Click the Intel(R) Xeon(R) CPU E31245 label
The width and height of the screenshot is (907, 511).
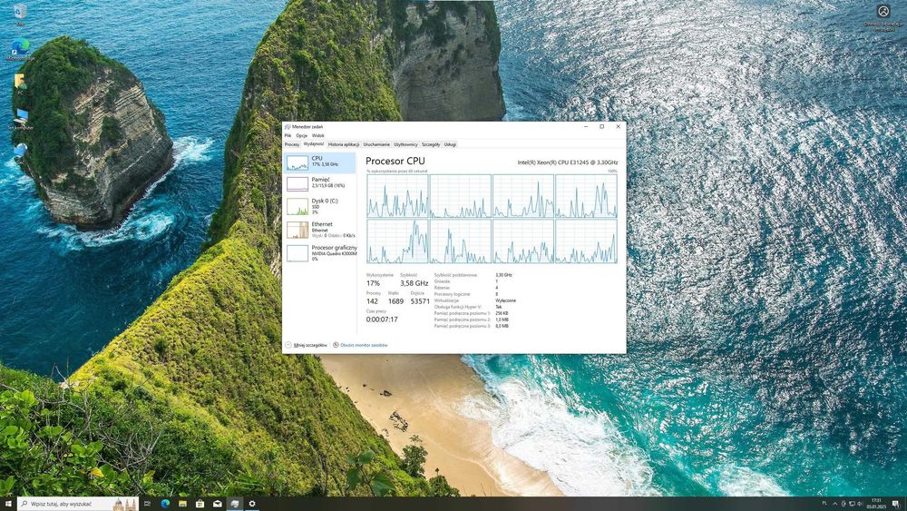568,162
